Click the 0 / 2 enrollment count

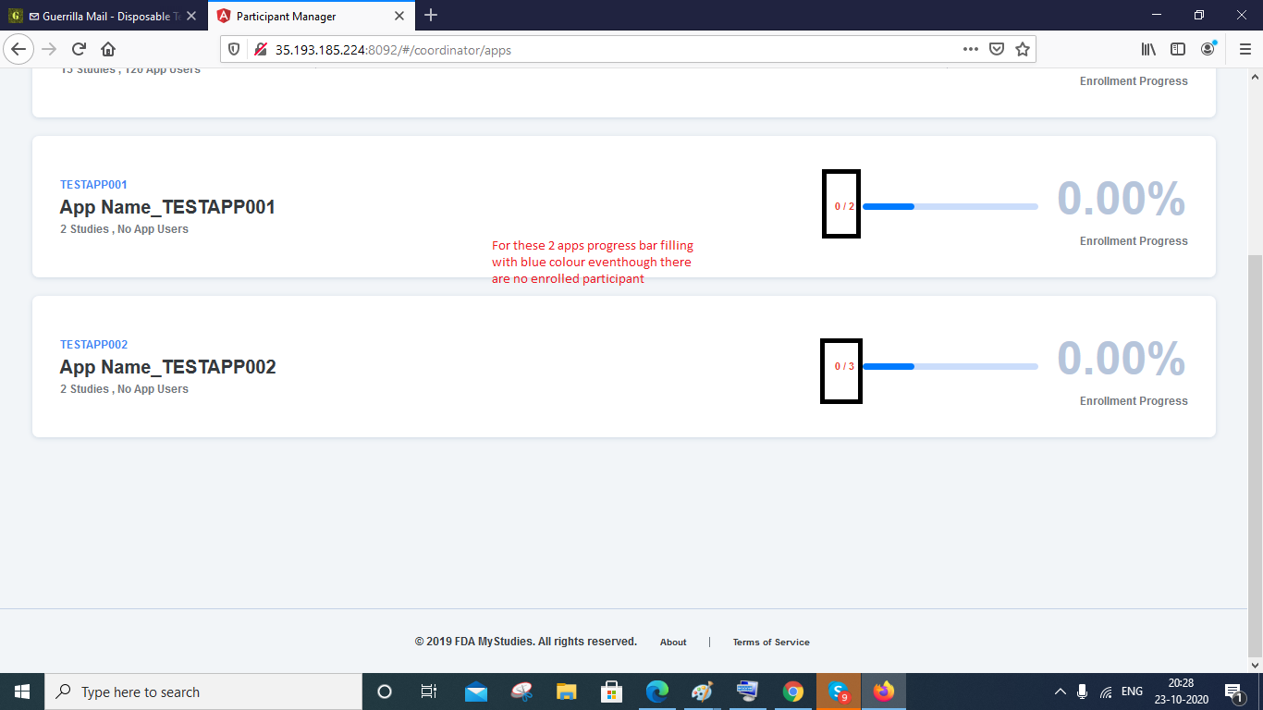click(x=844, y=206)
